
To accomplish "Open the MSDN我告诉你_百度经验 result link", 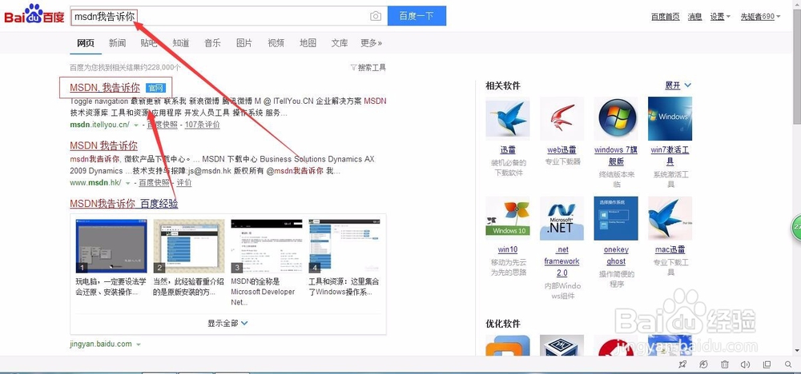I will [x=124, y=204].
